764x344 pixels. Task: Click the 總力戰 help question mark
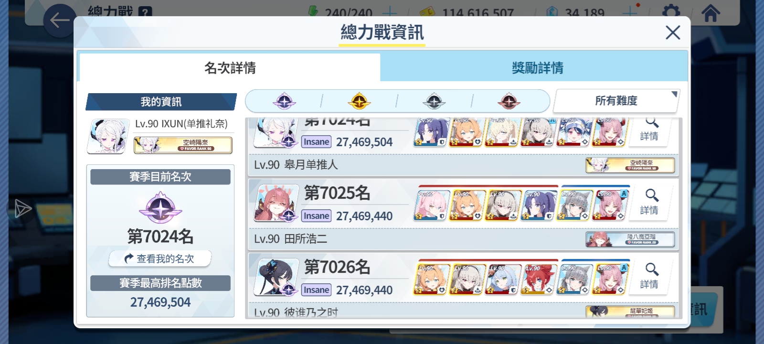[x=145, y=12]
